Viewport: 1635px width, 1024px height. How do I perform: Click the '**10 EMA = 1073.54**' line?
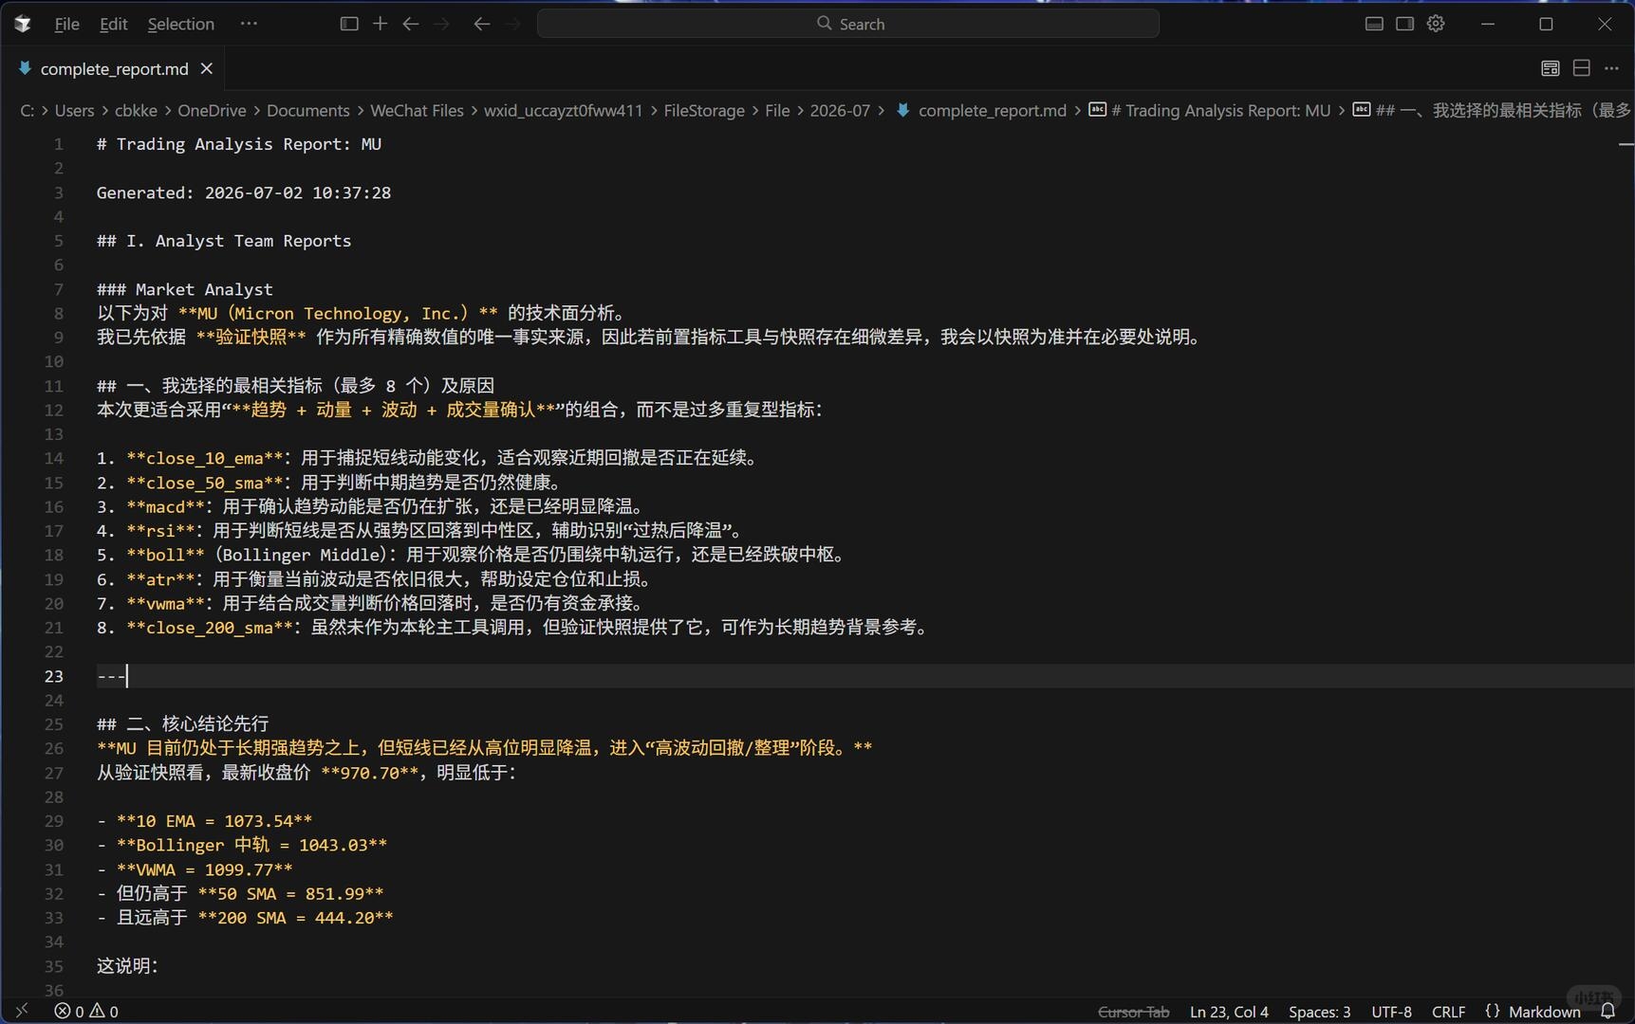205,821
